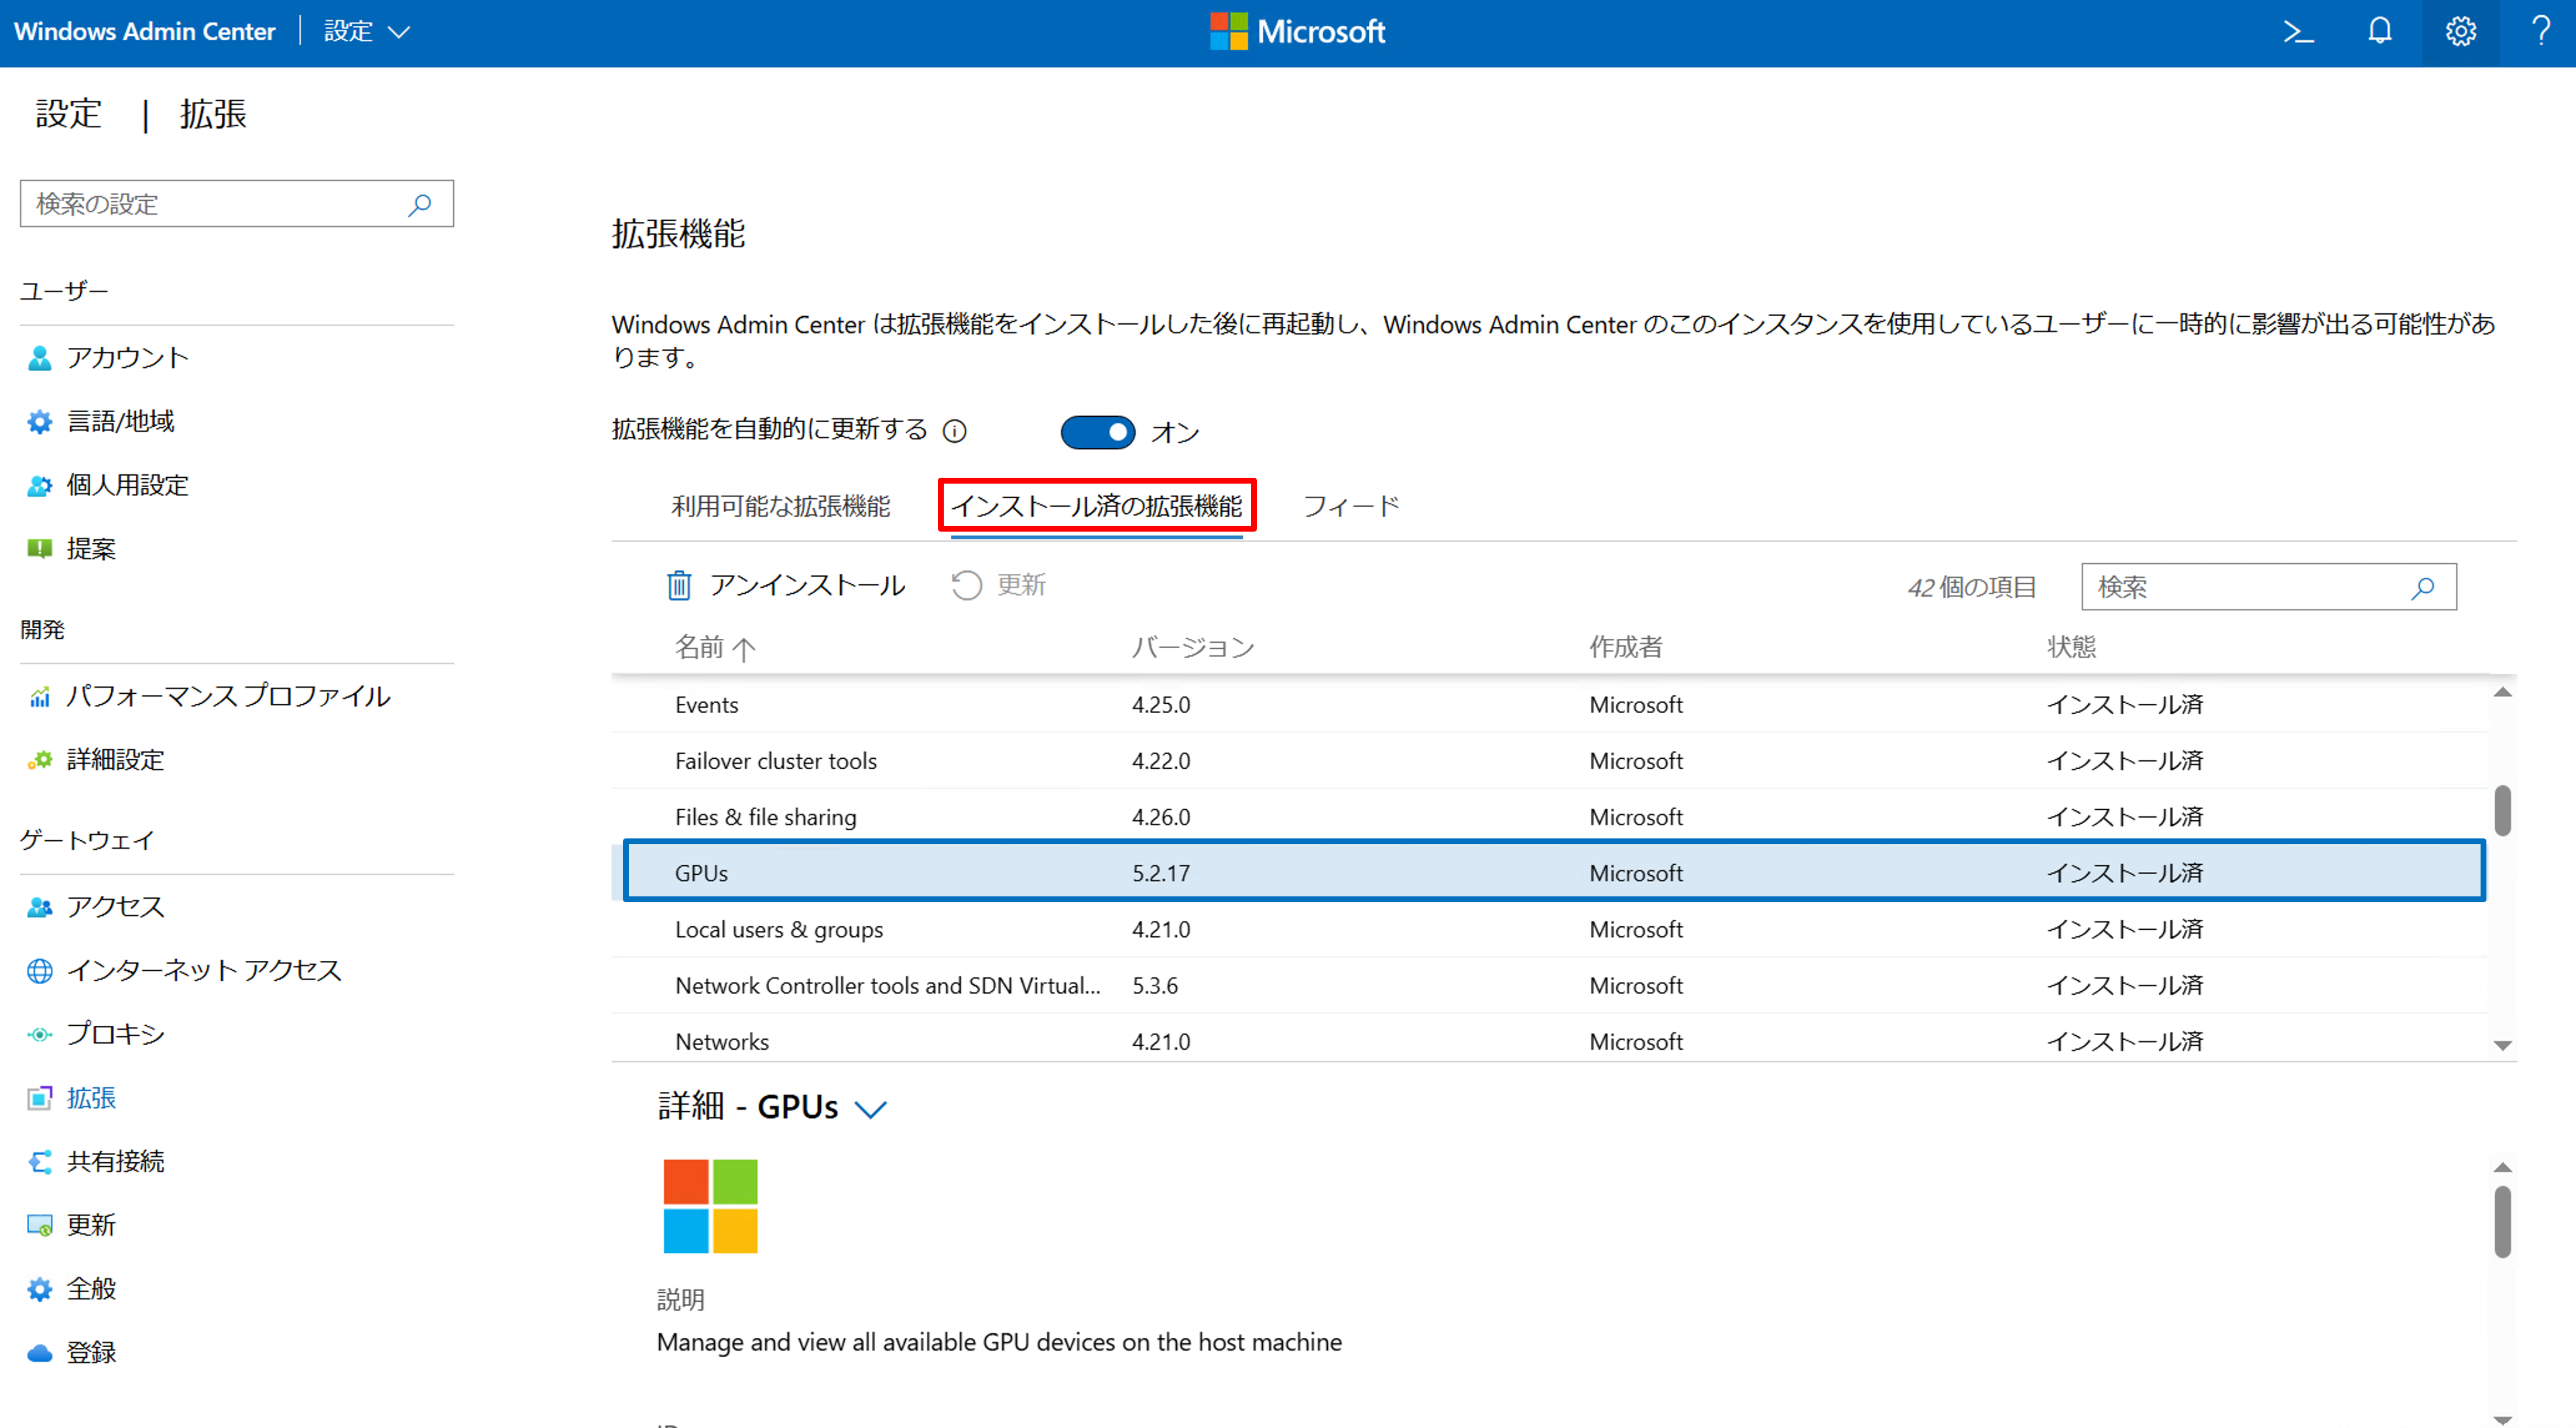Click the extensions list scroll-up arrow

click(2502, 692)
